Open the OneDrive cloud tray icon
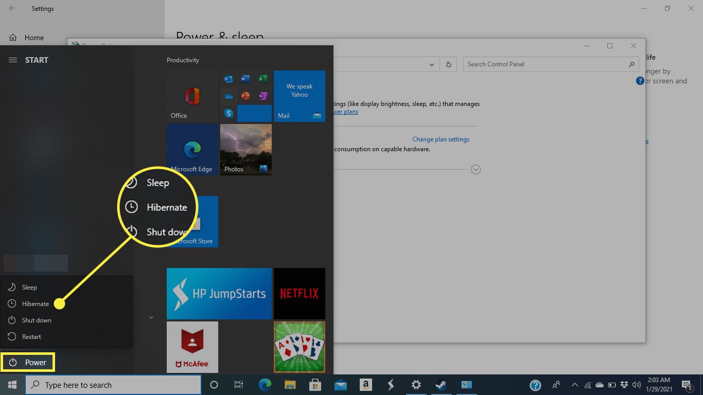This screenshot has width=703, height=395. click(x=600, y=385)
